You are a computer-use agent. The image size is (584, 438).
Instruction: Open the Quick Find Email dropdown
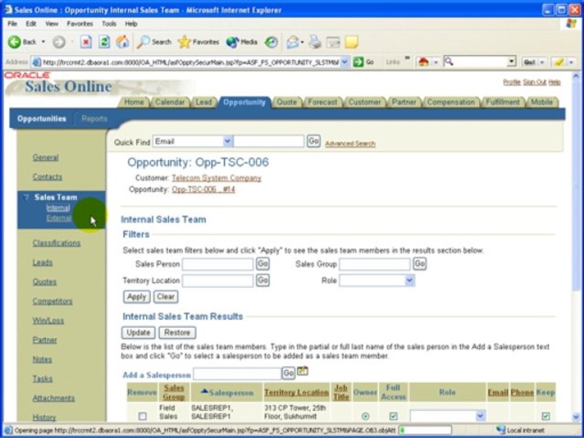point(228,141)
